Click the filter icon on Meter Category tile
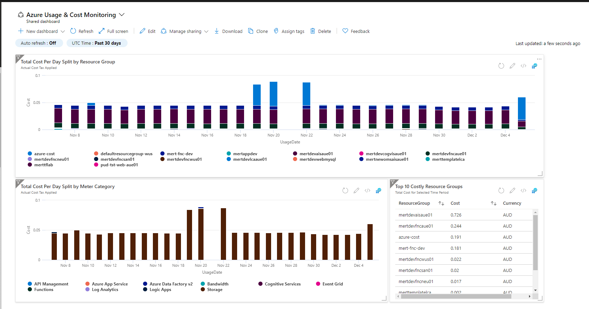Screen dimensions: 589x309 point(18,182)
